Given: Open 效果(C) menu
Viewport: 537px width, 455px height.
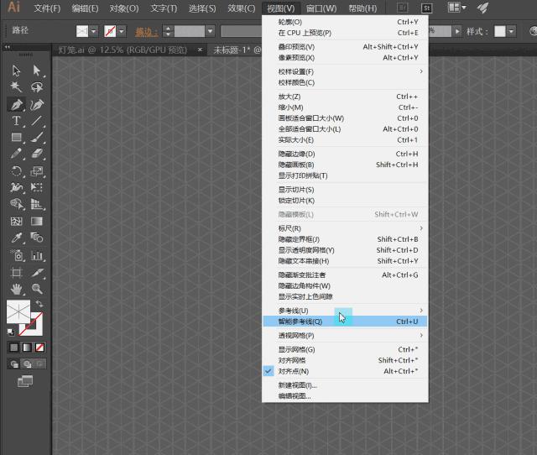Looking at the screenshot, I should (242, 8).
